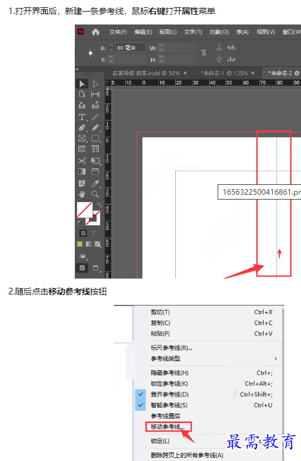Select the Hand tool
This screenshot has width=301, height=461.
pyautogui.click(x=82, y=194)
